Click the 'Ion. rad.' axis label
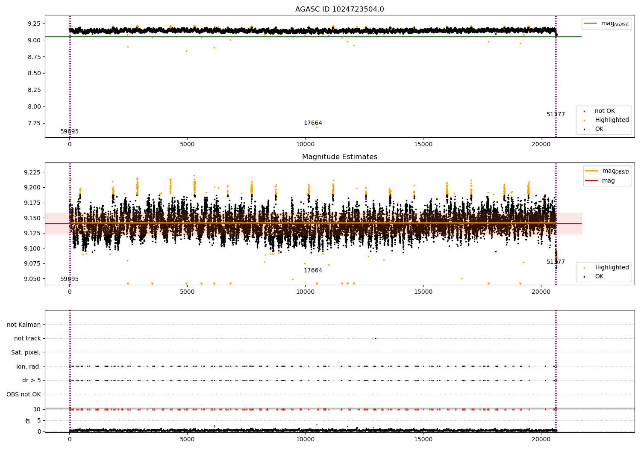This screenshot has height=449, width=641. coord(29,366)
